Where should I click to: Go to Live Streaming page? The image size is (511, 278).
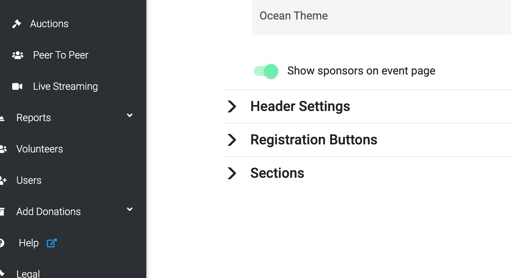click(x=65, y=86)
